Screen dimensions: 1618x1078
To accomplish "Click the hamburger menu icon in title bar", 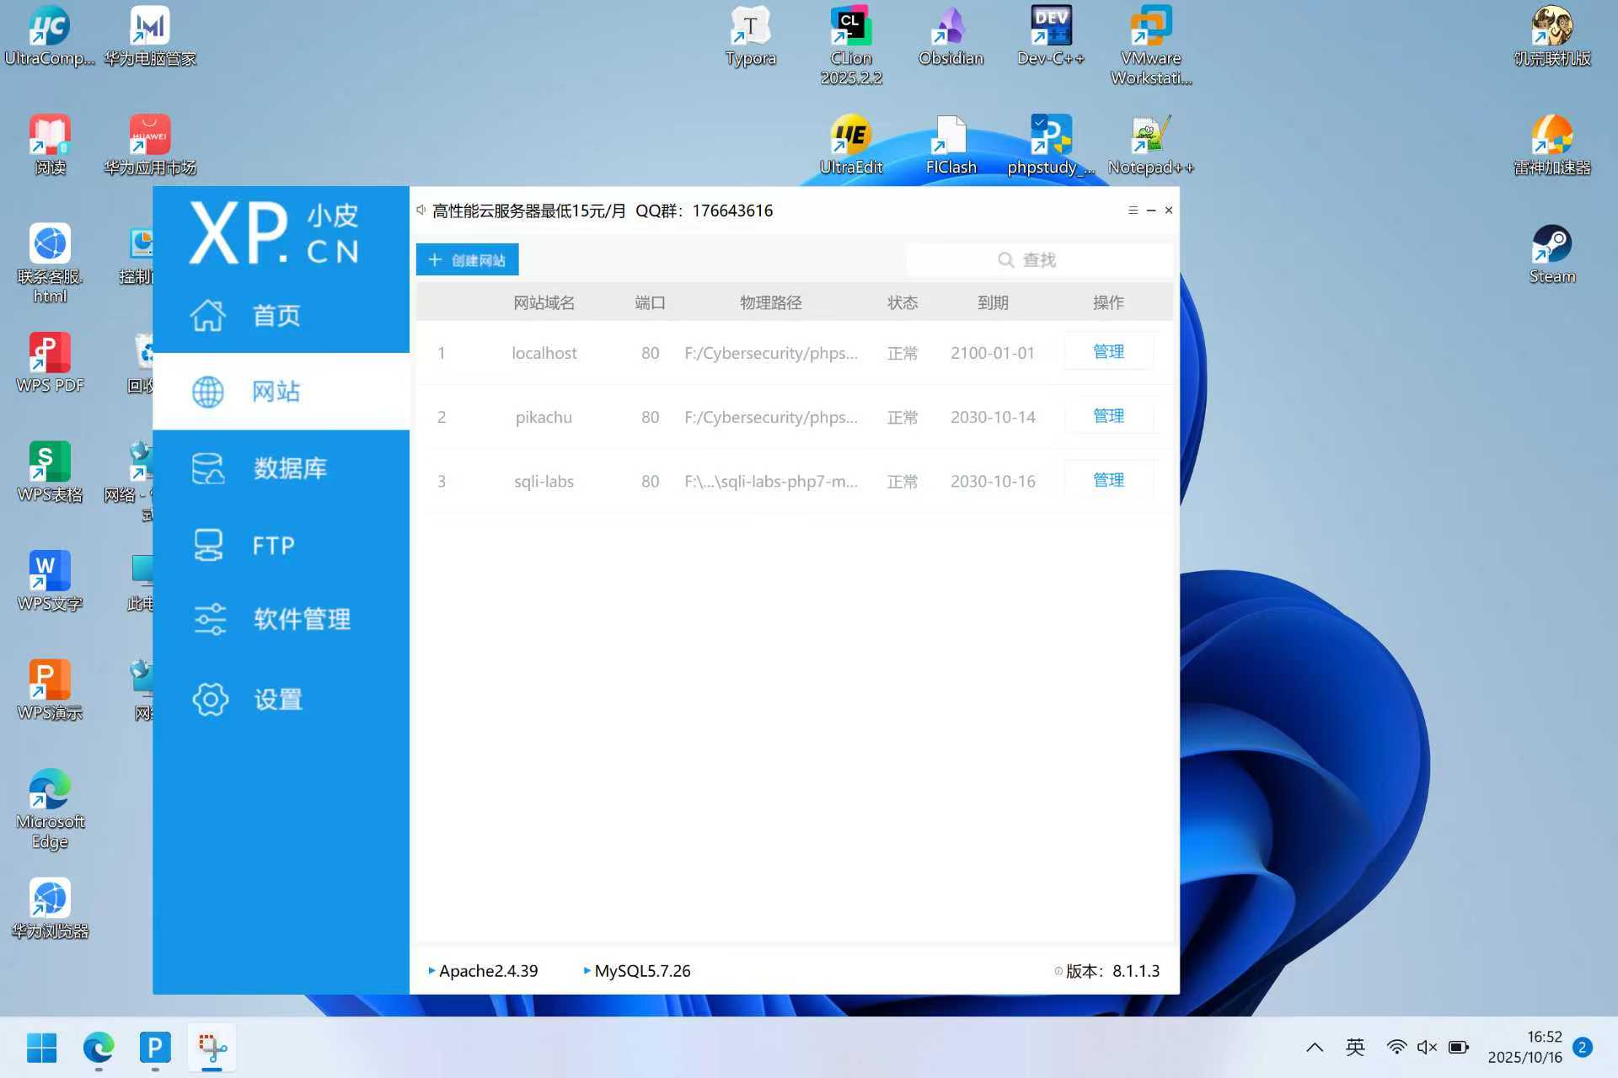I will point(1133,211).
